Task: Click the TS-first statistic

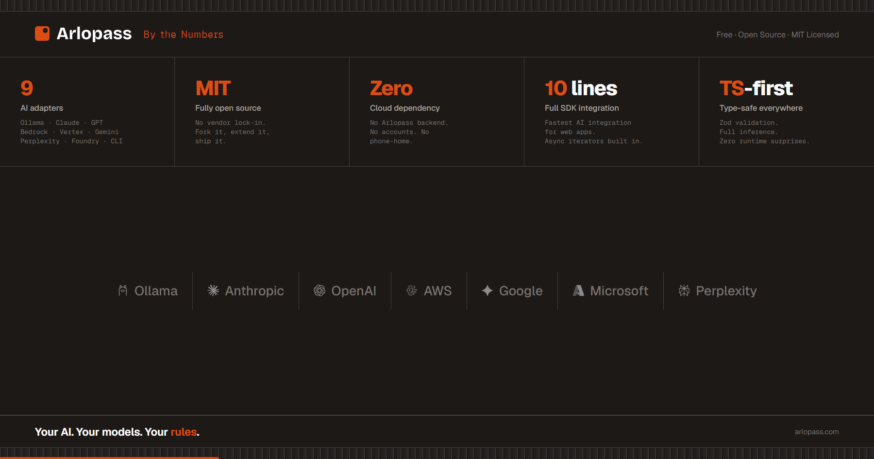Action: pyautogui.click(x=756, y=88)
